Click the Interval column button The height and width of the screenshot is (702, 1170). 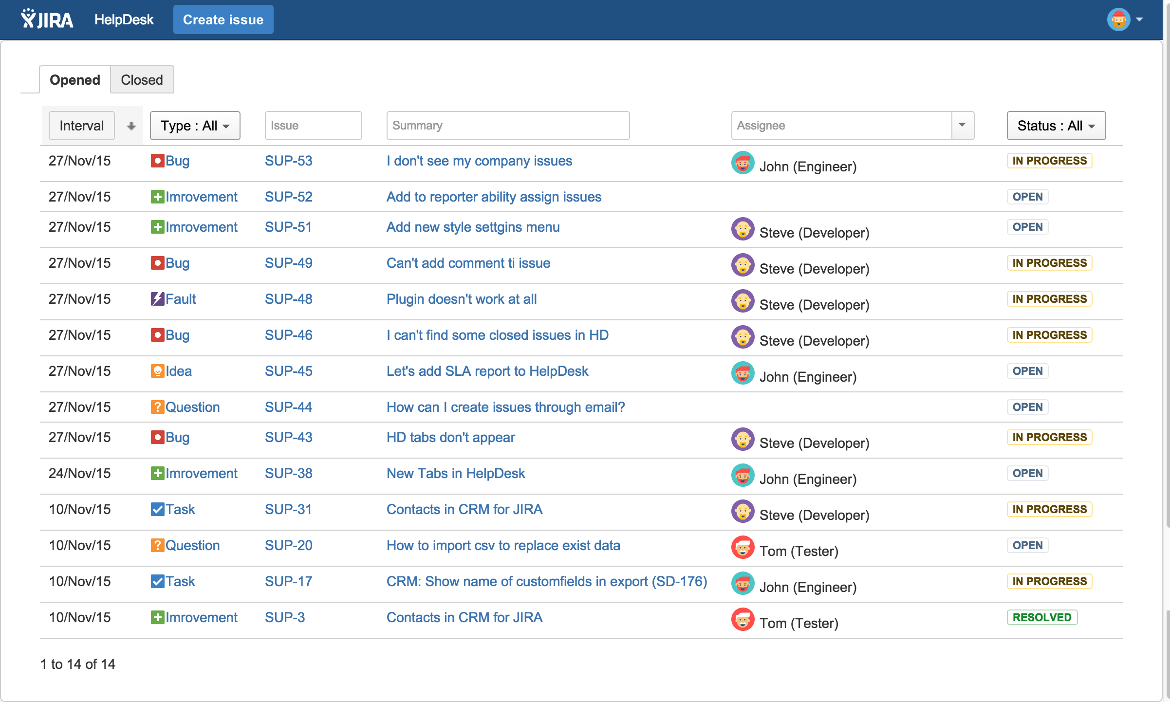(x=81, y=126)
